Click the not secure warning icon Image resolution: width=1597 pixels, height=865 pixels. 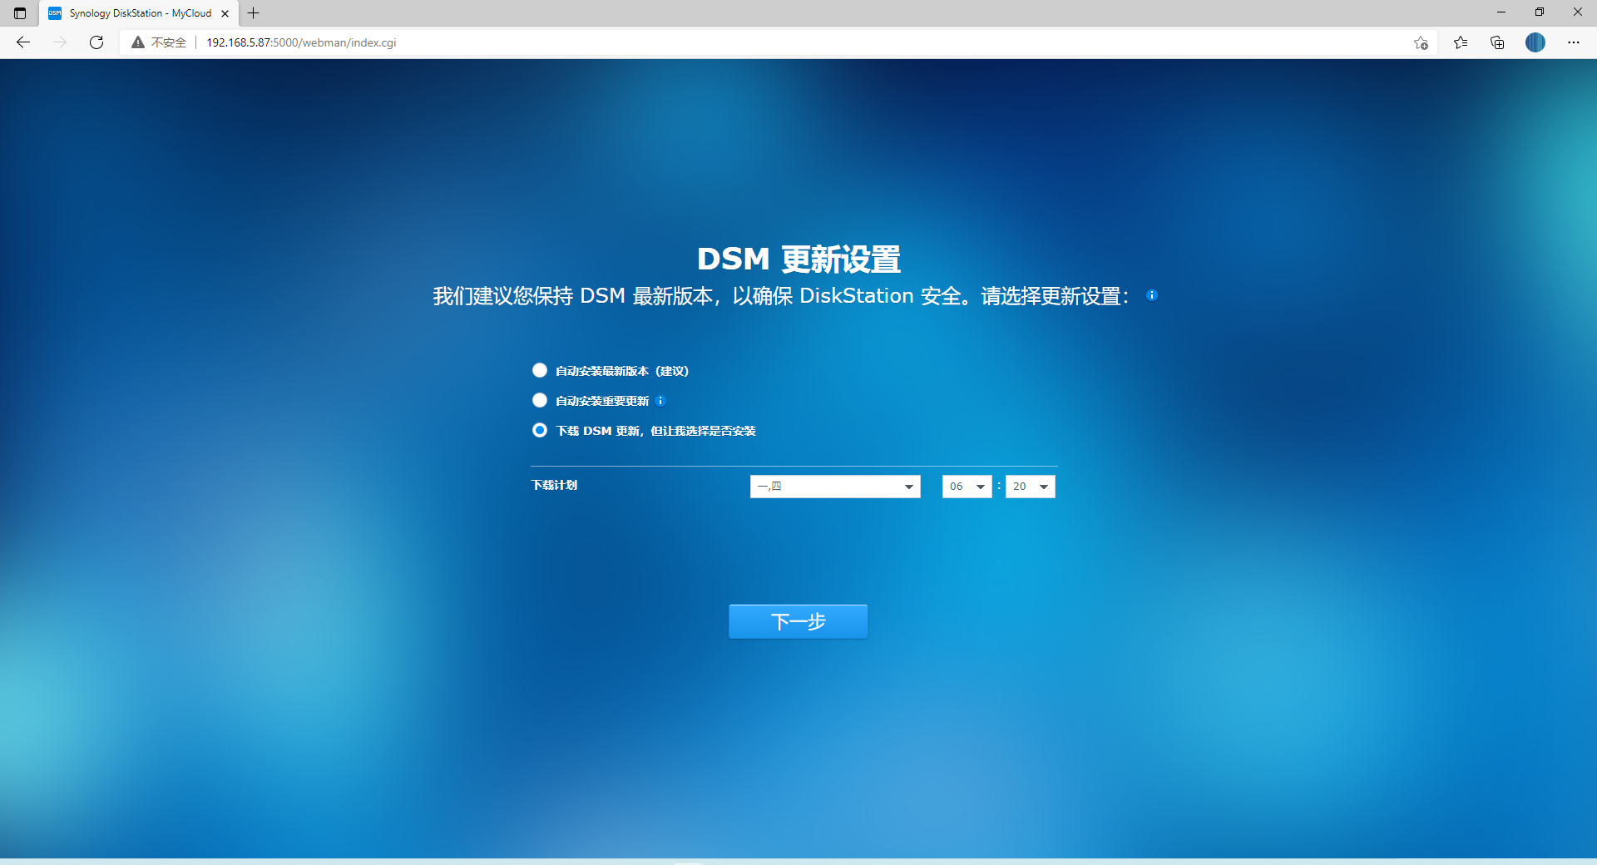pyautogui.click(x=138, y=42)
